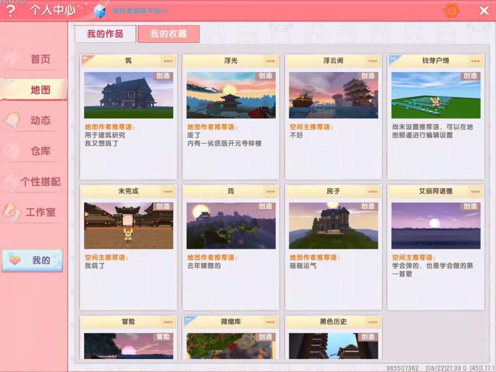Screen dimensions: 496x372
Task: Switch to 我的收藏 tab
Action: (x=169, y=34)
